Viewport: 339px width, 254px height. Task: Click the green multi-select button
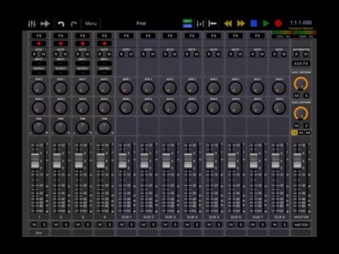[x=187, y=21]
